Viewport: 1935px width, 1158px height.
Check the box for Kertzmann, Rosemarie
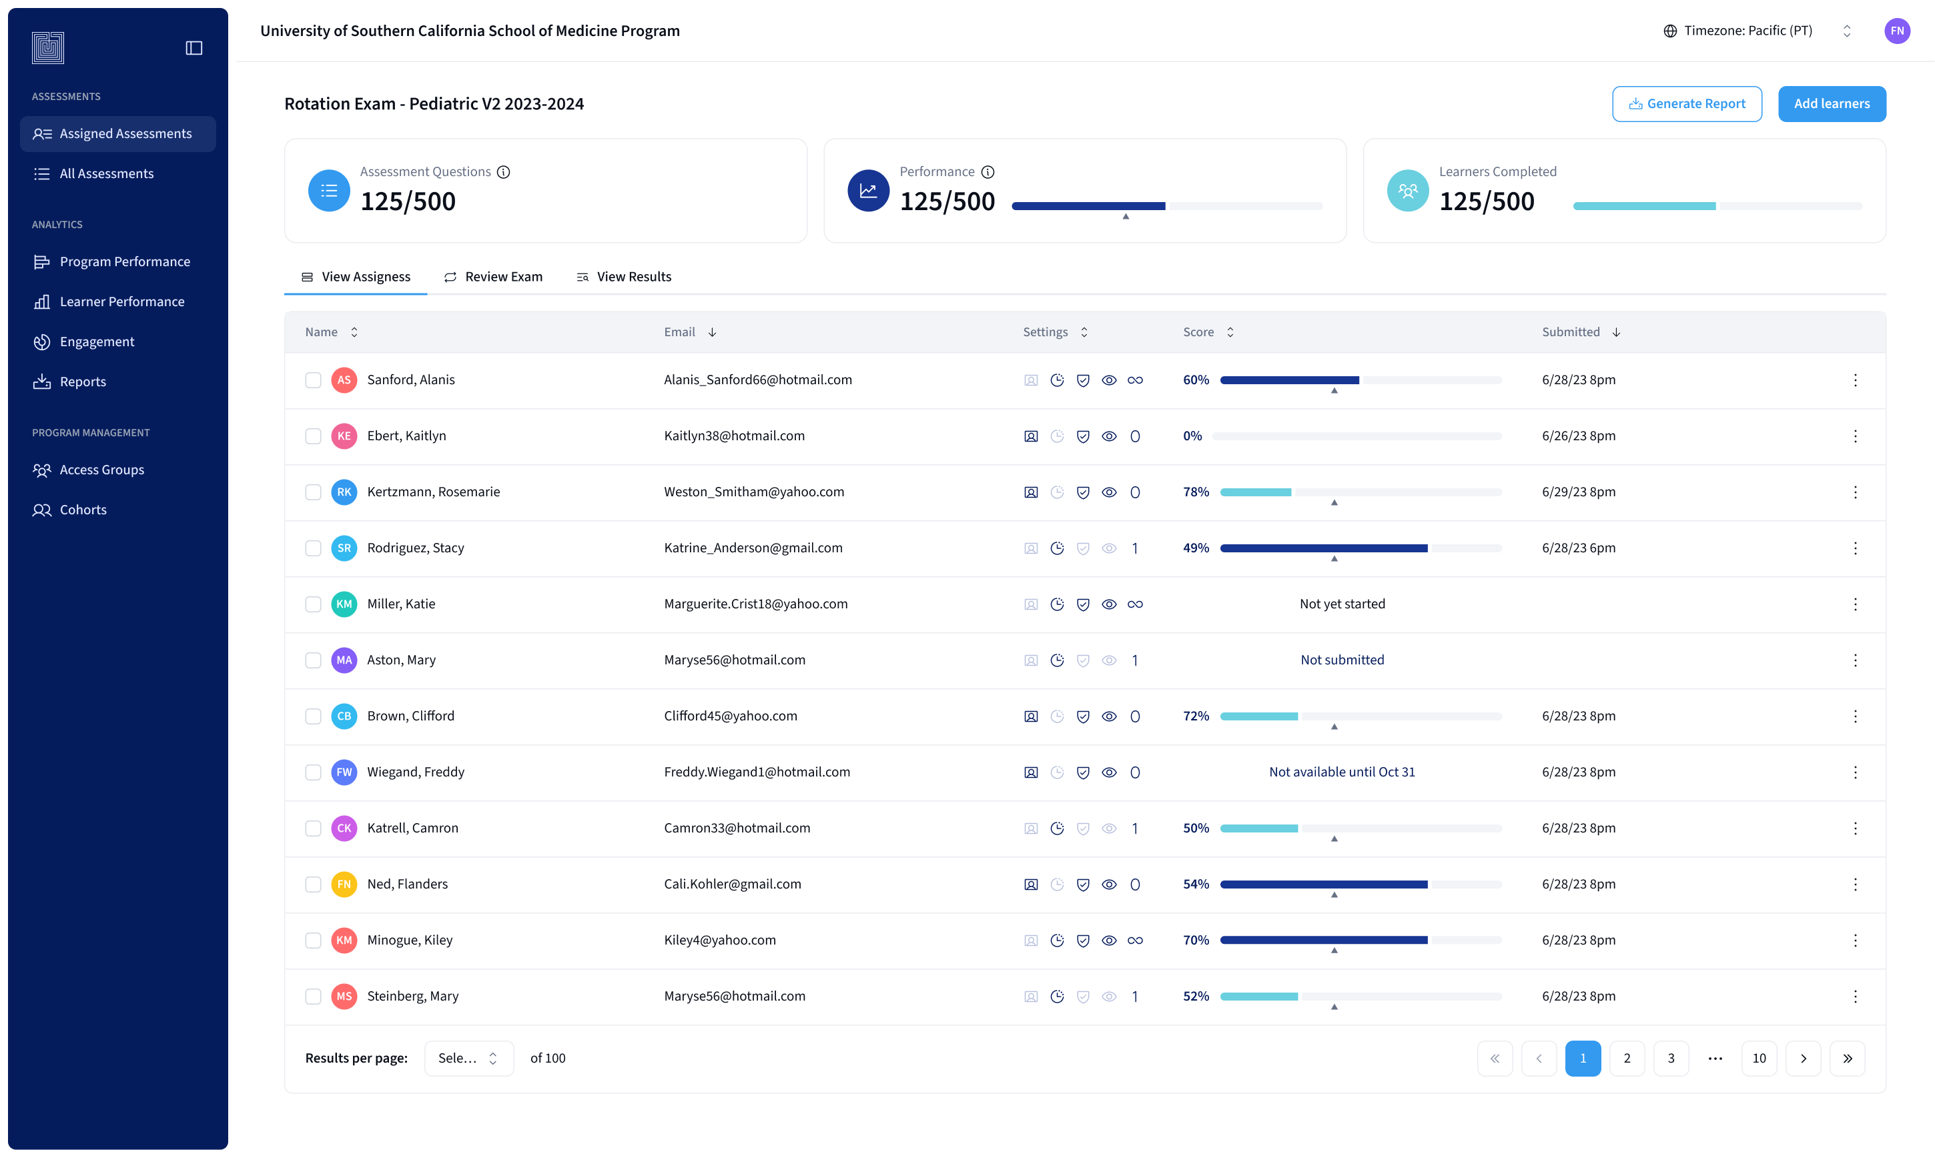[313, 492]
